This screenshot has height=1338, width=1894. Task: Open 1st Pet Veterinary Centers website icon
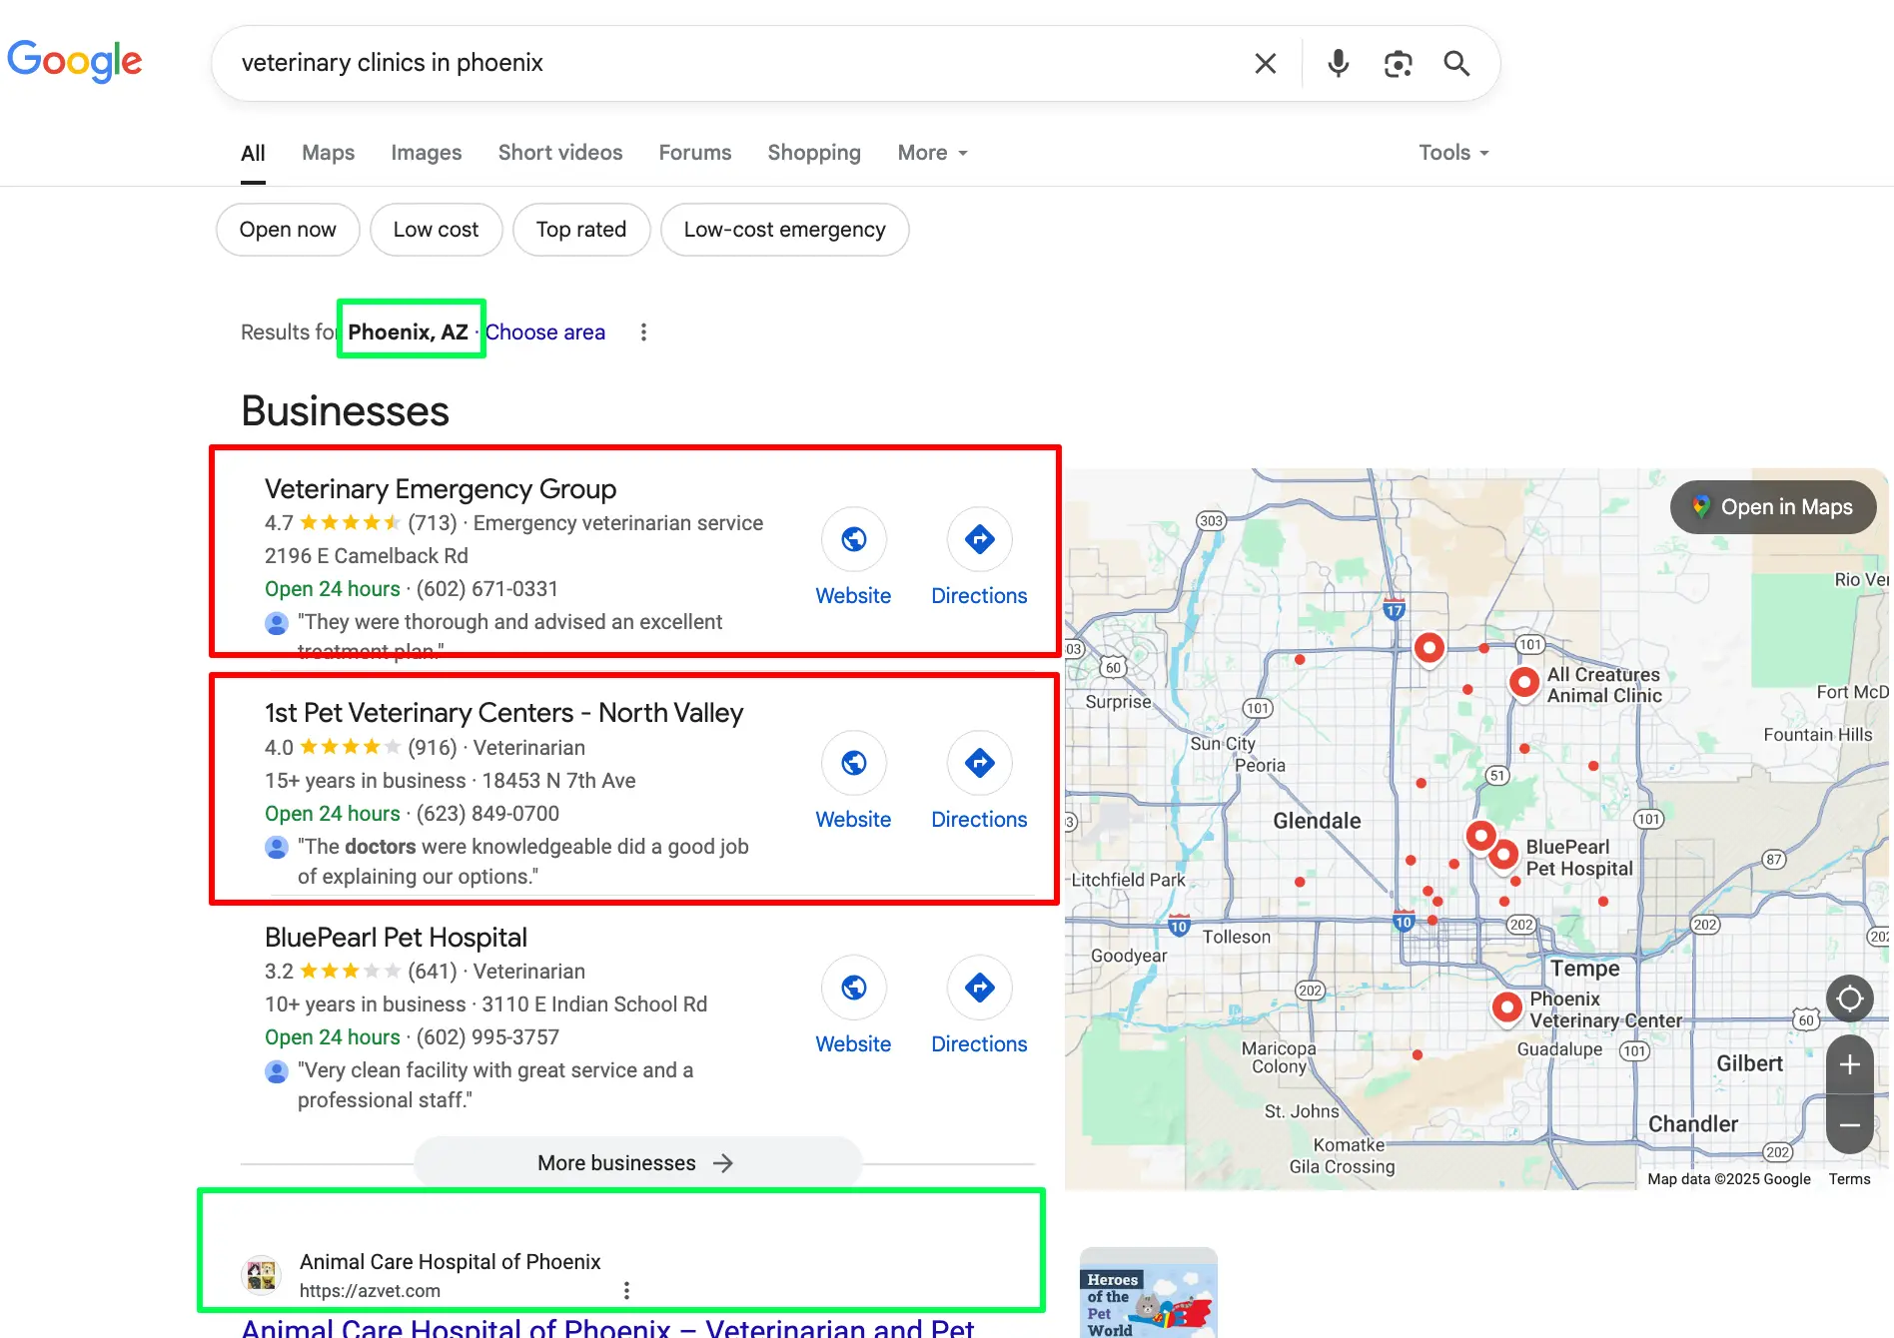(x=853, y=763)
